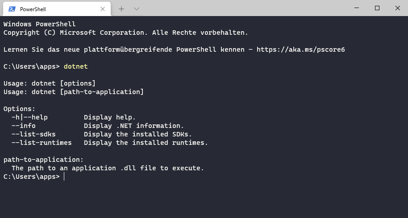Open a new tab with plus button
The image size is (408, 218).
pos(121,9)
